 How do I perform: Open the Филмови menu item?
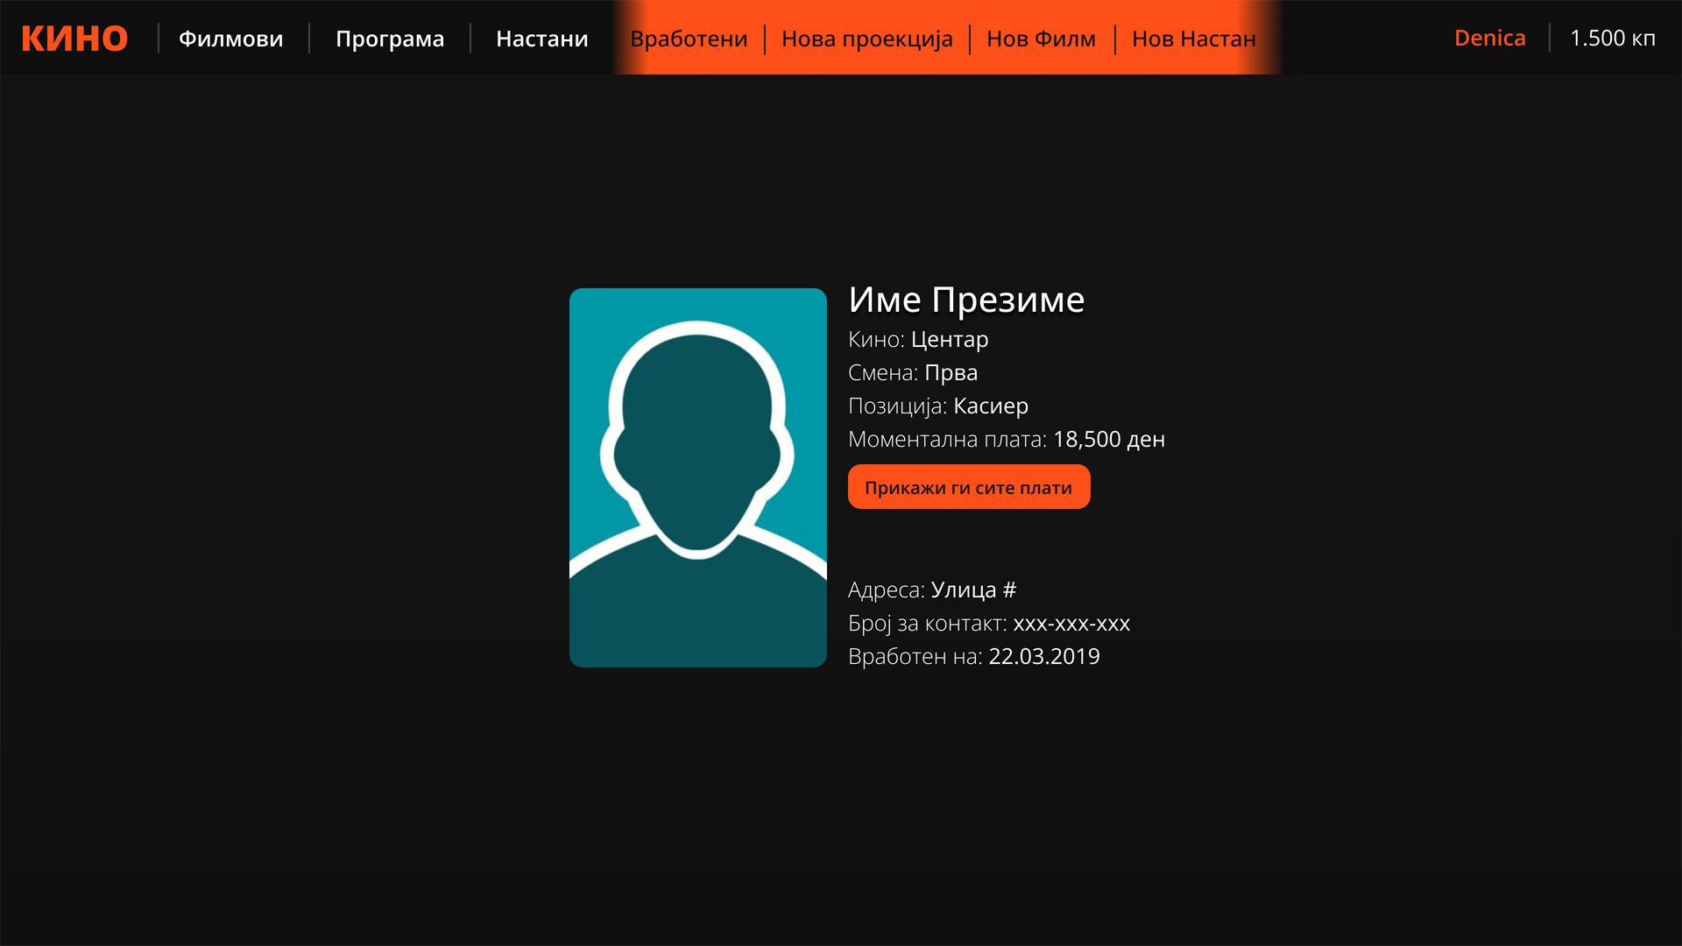(x=230, y=39)
